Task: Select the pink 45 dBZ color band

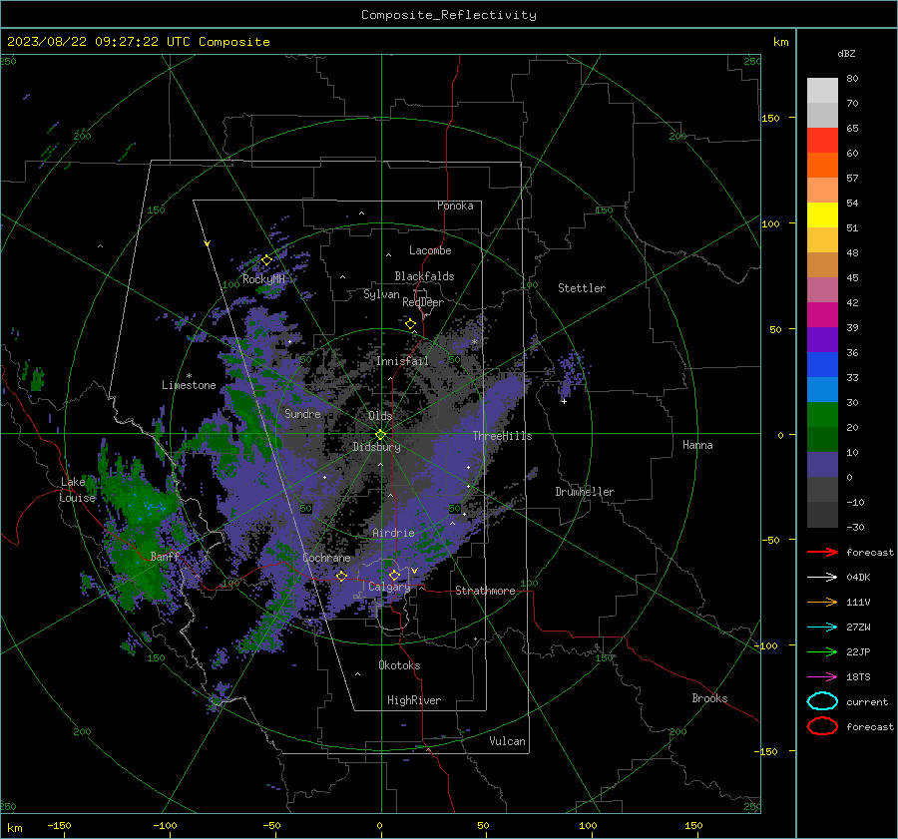Action: pos(822,289)
